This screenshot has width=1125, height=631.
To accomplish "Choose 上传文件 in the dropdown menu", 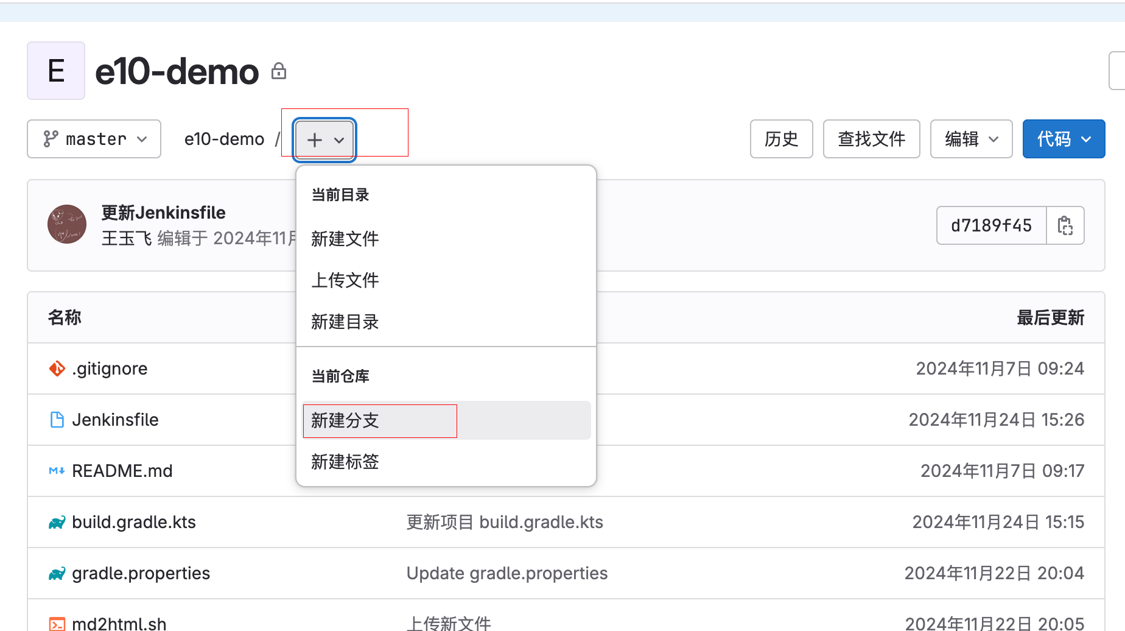I will pos(345,280).
